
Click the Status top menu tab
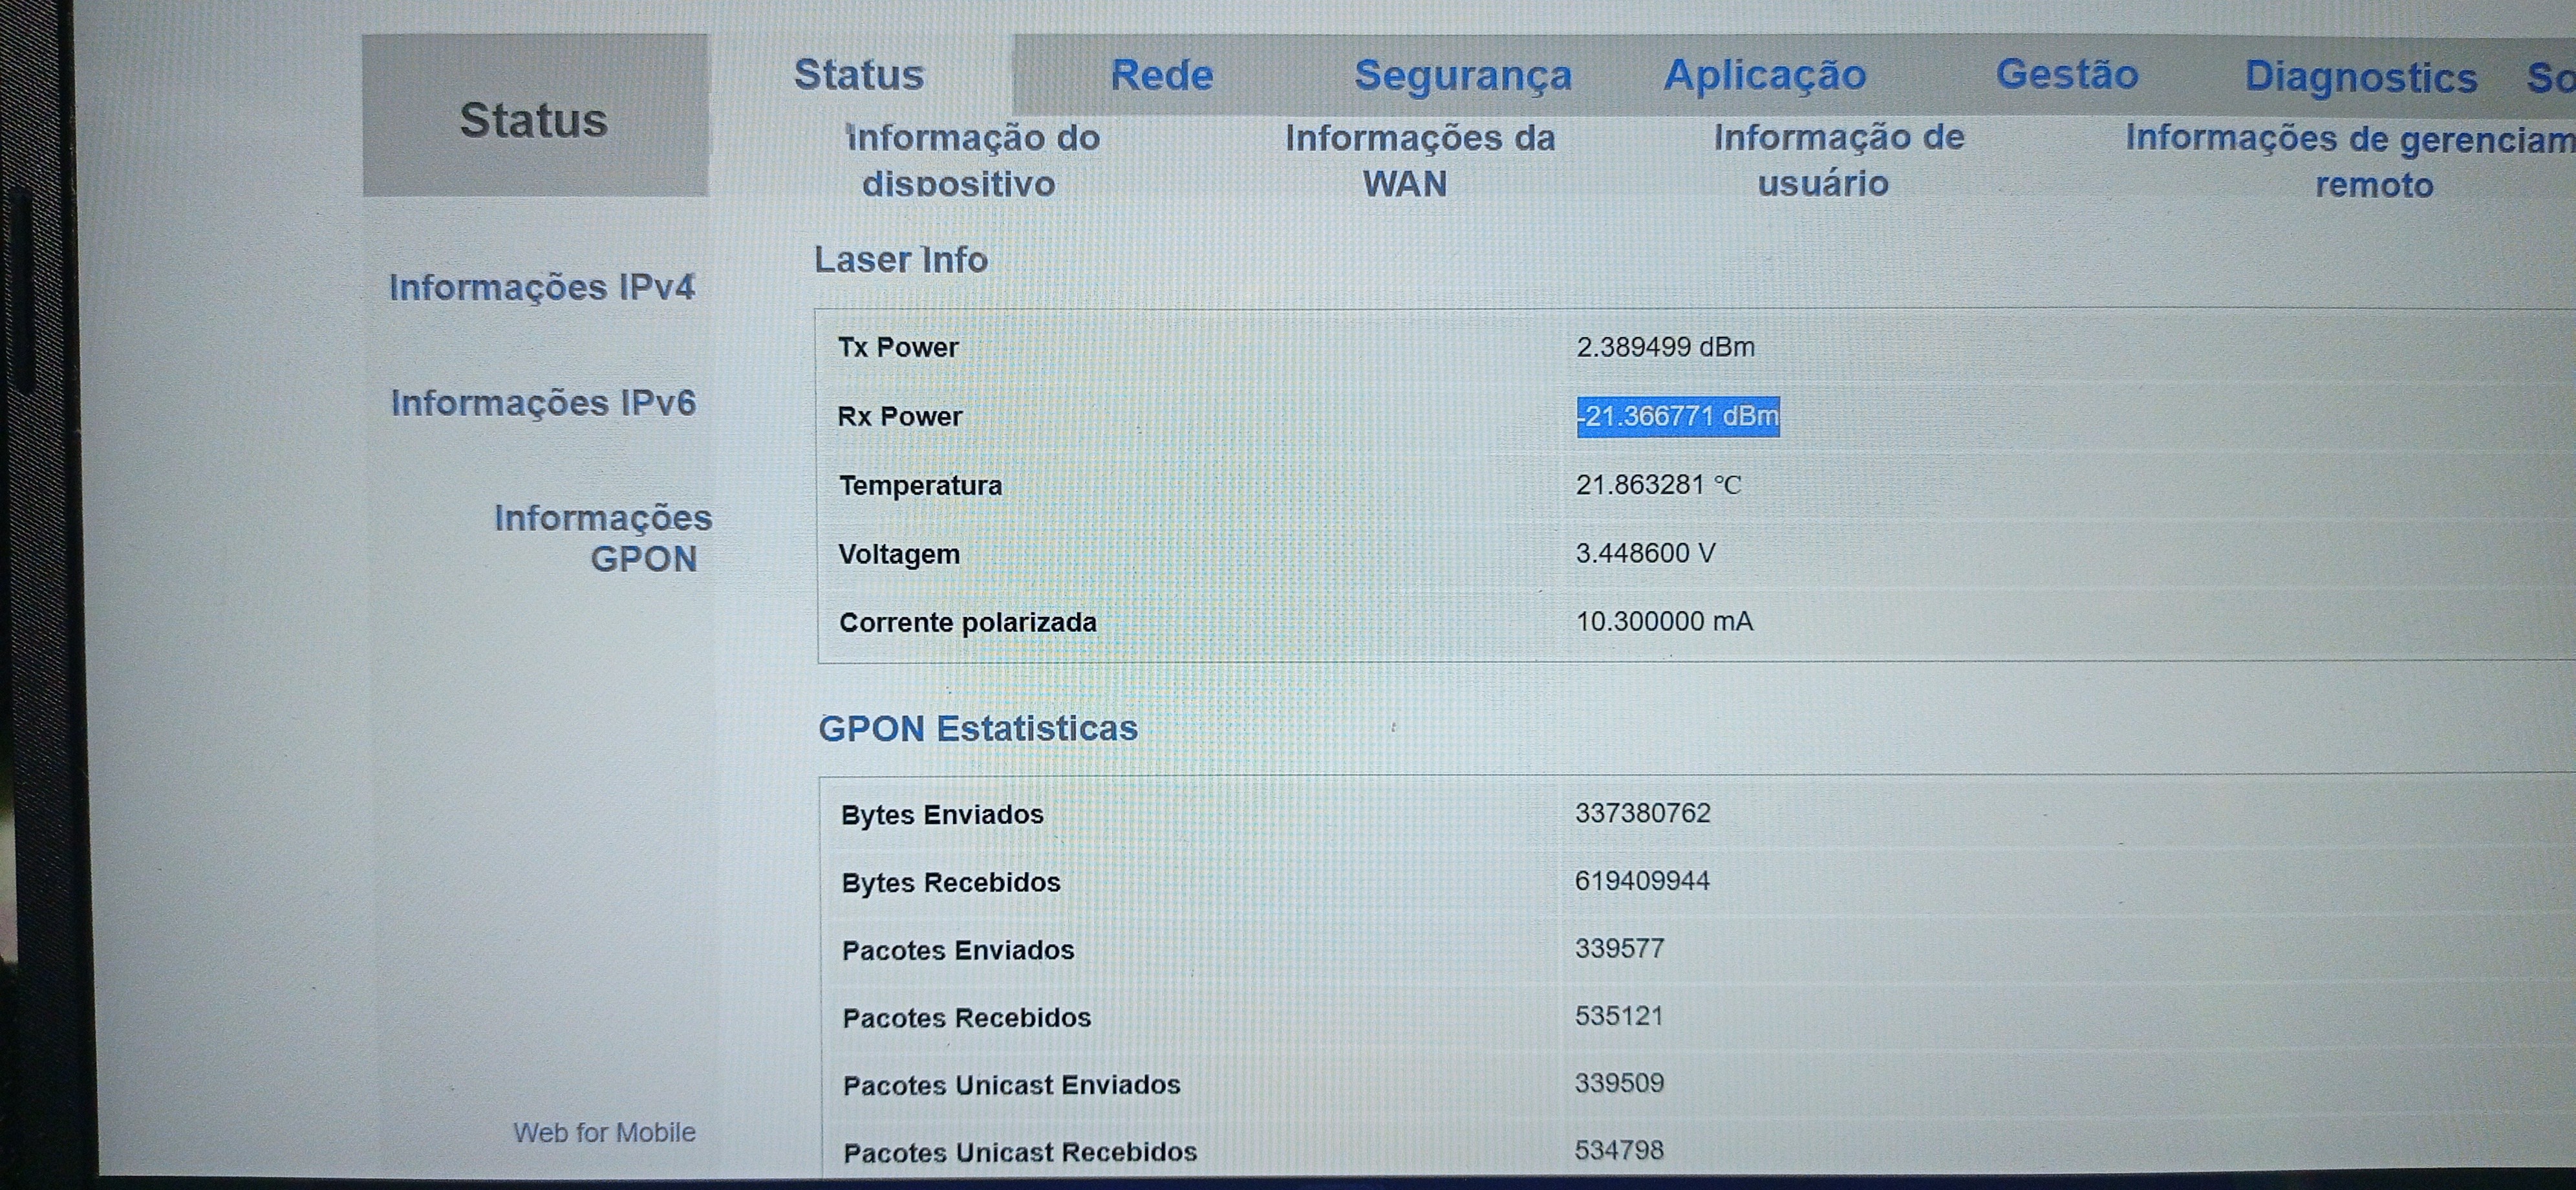[x=858, y=75]
